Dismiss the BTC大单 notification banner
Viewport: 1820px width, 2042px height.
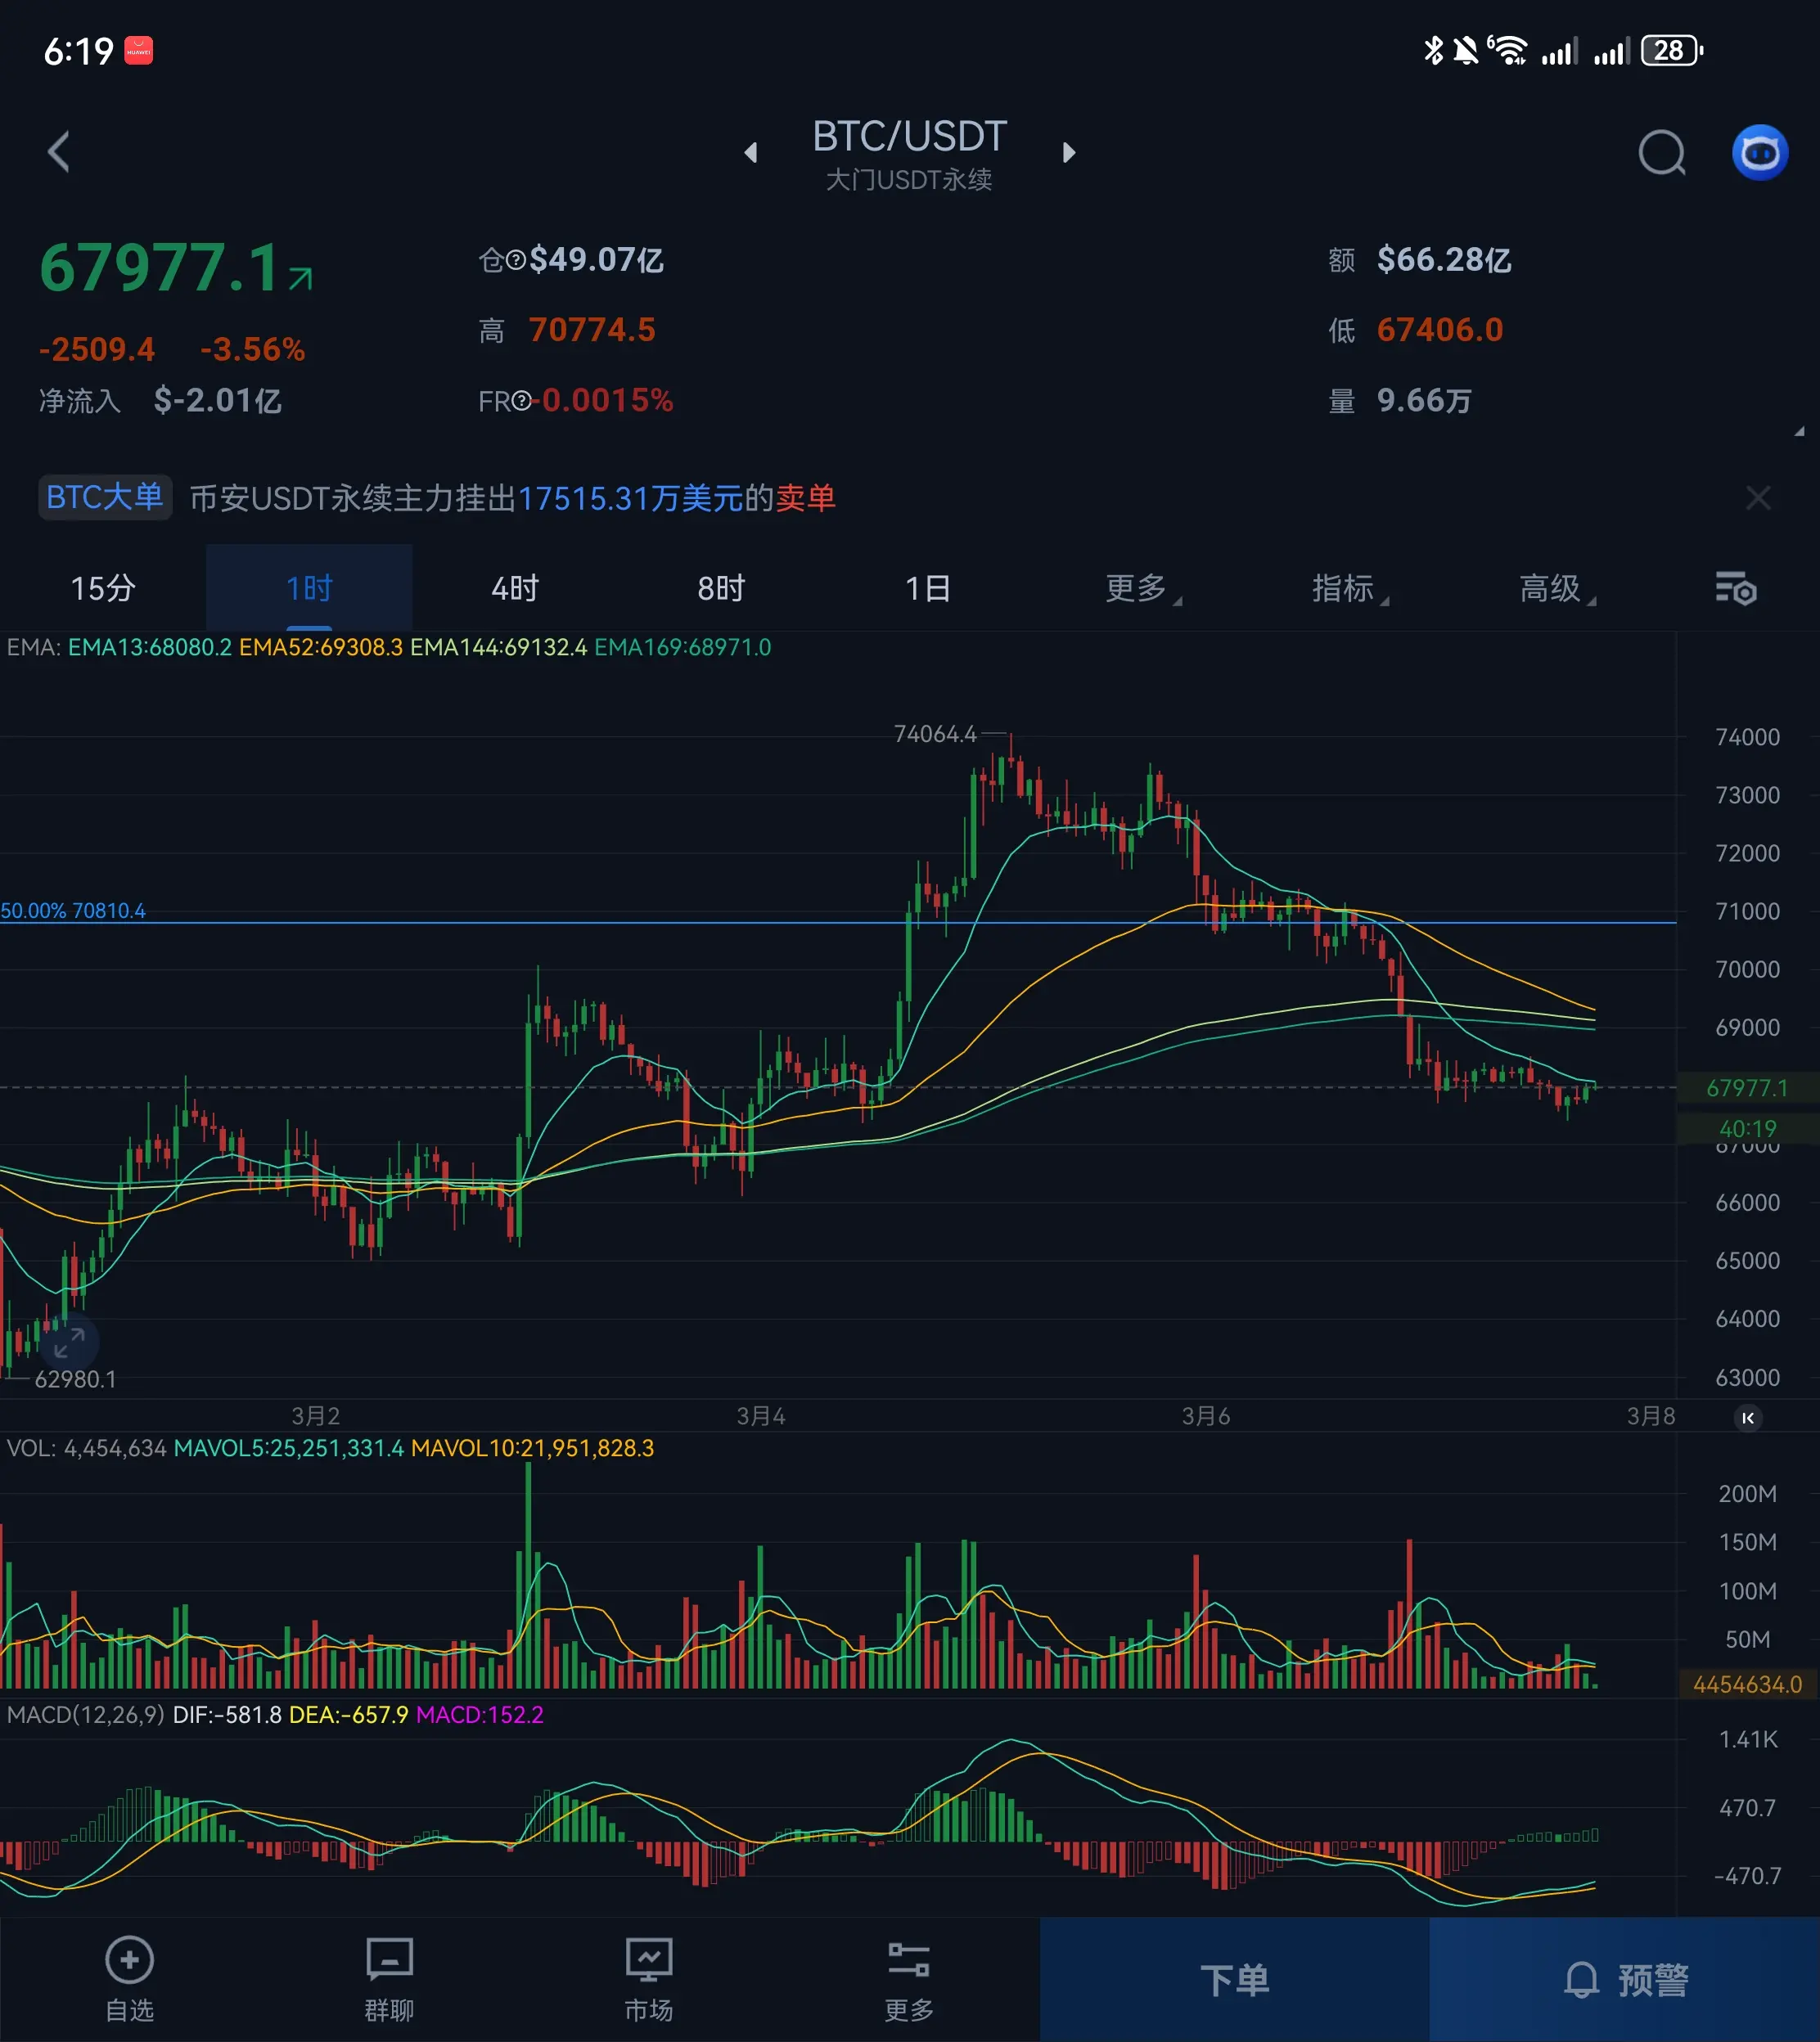point(1757,497)
